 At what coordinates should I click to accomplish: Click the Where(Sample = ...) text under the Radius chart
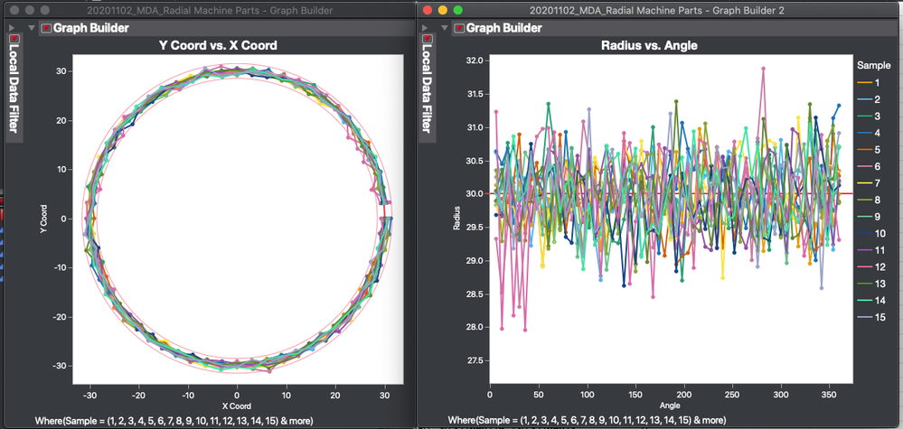(x=587, y=420)
